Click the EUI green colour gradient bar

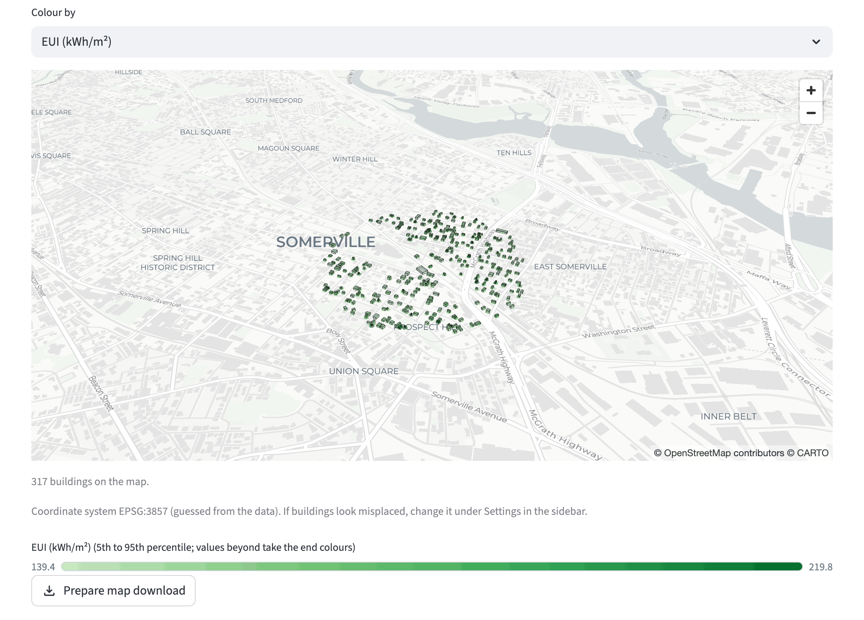pyautogui.click(x=432, y=566)
